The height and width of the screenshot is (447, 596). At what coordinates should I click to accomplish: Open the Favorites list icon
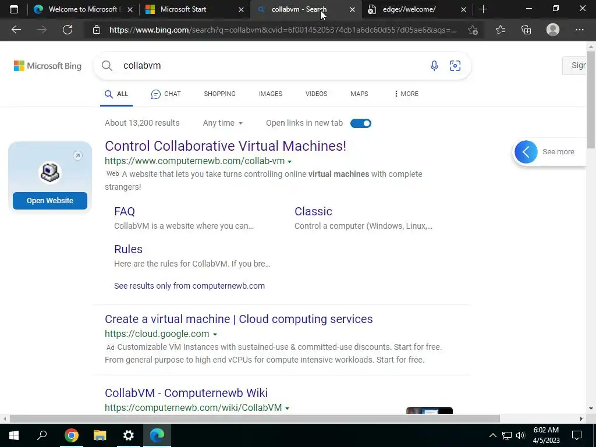[501, 30]
